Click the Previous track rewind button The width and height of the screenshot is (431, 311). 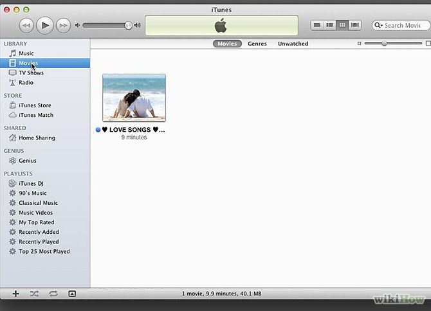26,26
